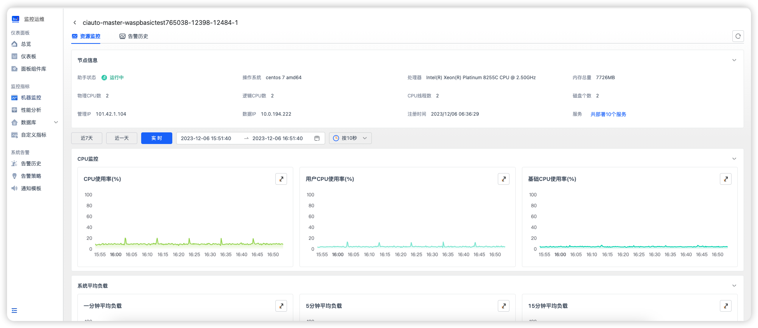The image size is (758, 328).
Task: Enlarge the 15分钟平均负载 chart
Action: tap(725, 306)
